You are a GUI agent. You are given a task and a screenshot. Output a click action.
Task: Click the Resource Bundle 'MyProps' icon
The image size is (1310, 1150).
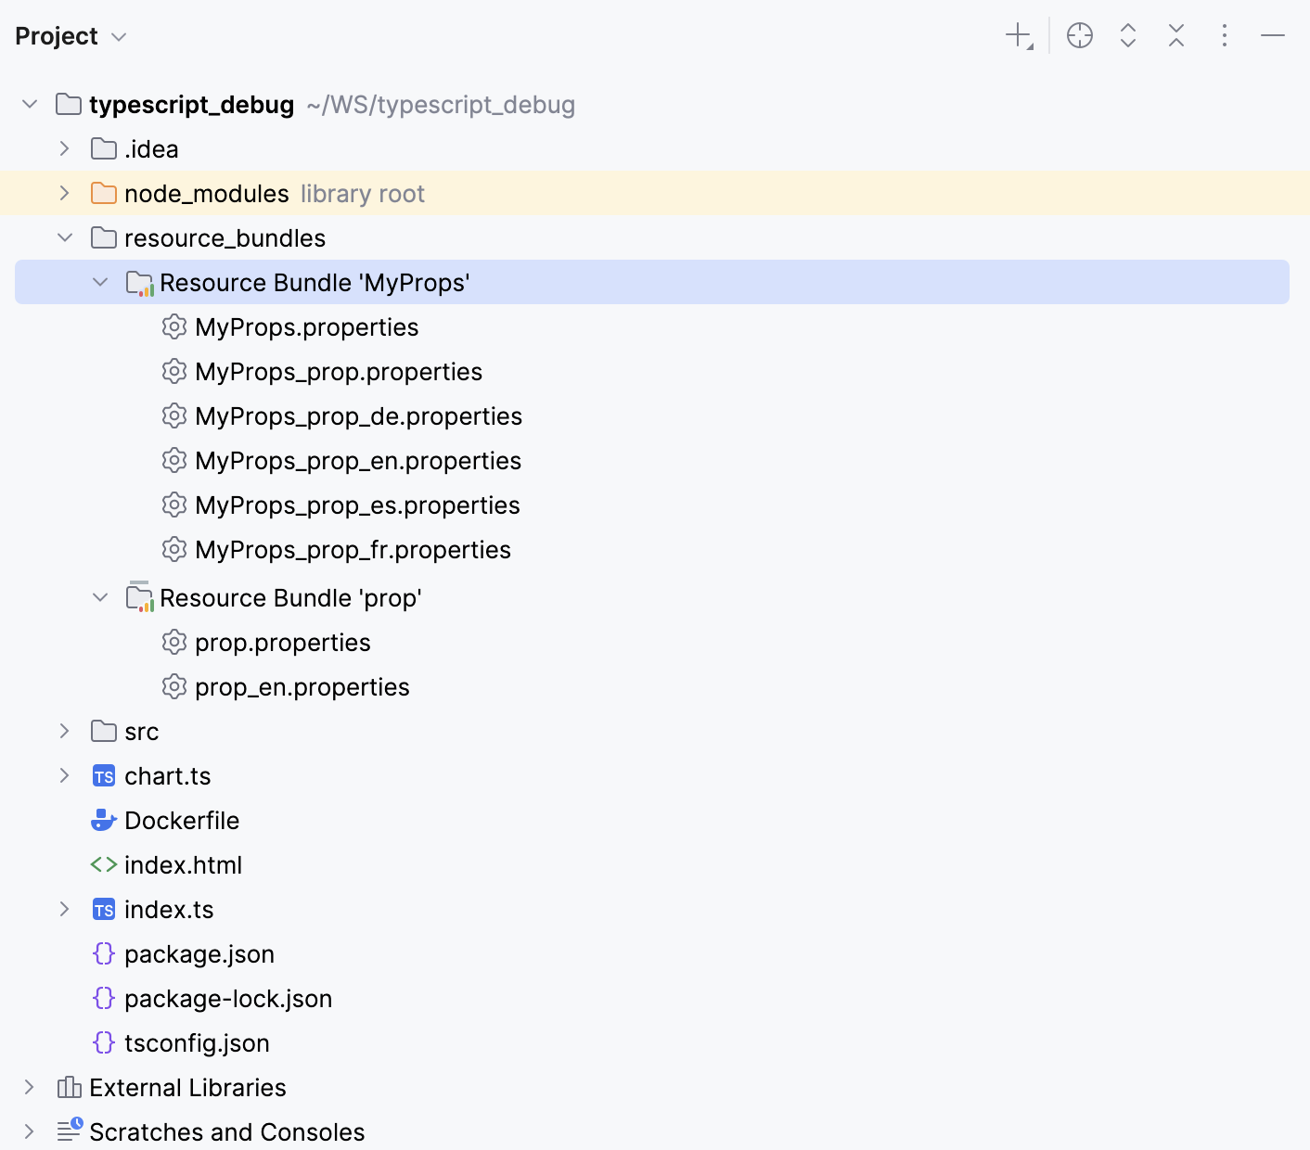138,282
